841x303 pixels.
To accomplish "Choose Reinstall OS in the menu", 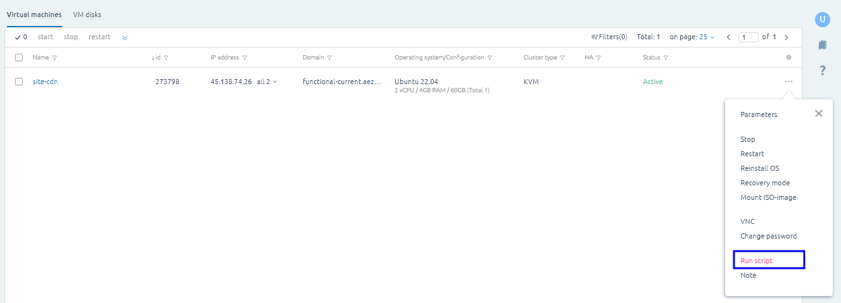I will click(759, 168).
